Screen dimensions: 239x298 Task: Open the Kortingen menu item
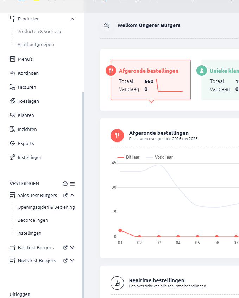pyautogui.click(x=28, y=73)
